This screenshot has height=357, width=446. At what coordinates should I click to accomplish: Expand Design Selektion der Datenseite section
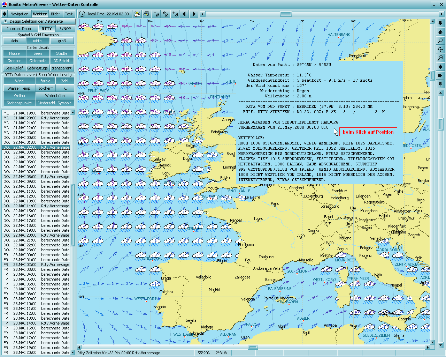coord(5,21)
